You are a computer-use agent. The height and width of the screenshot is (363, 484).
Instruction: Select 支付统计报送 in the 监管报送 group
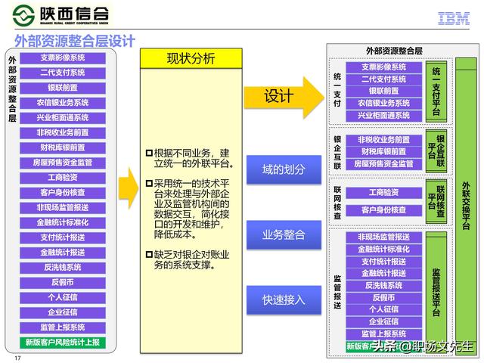tap(383, 262)
